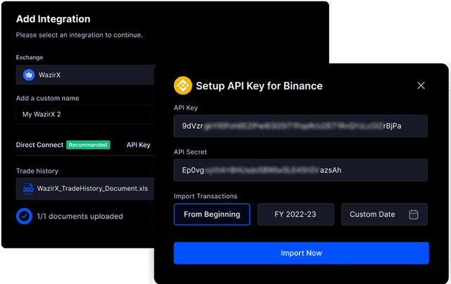Click the green Recommended badge
451x284 pixels.
(x=88, y=144)
